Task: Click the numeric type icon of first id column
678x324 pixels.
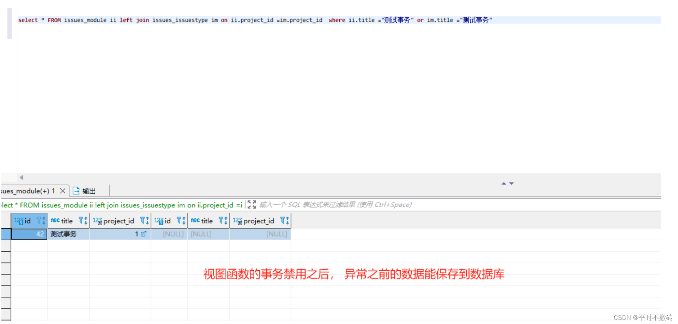Action: 19,221
